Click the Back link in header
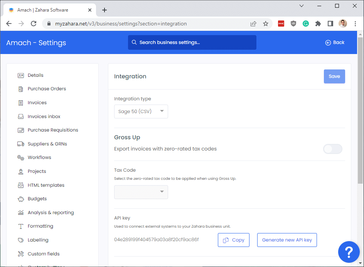The width and height of the screenshot is (364, 267). click(335, 42)
